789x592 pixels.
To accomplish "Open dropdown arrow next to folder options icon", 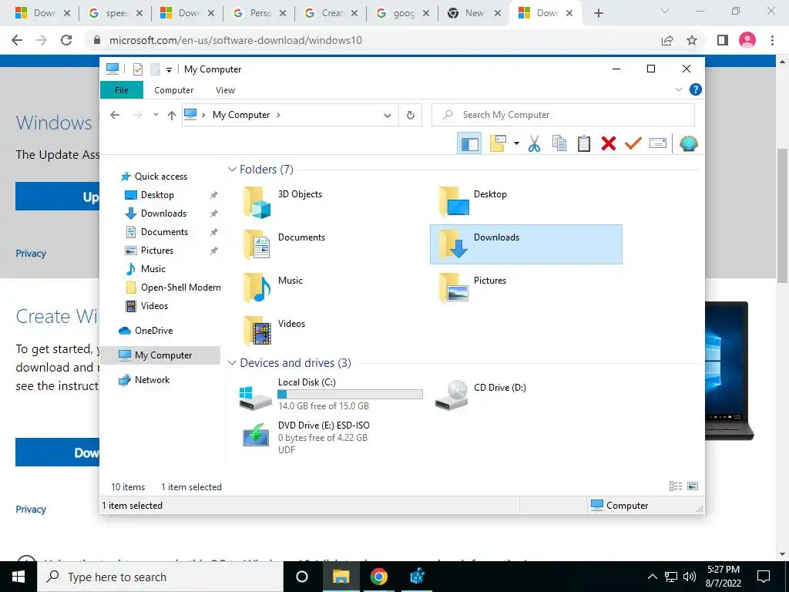I will tap(516, 144).
